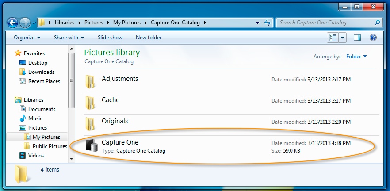Click the My Pictures folder icon in sidebar
The width and height of the screenshot is (390, 191).
tap(27, 137)
